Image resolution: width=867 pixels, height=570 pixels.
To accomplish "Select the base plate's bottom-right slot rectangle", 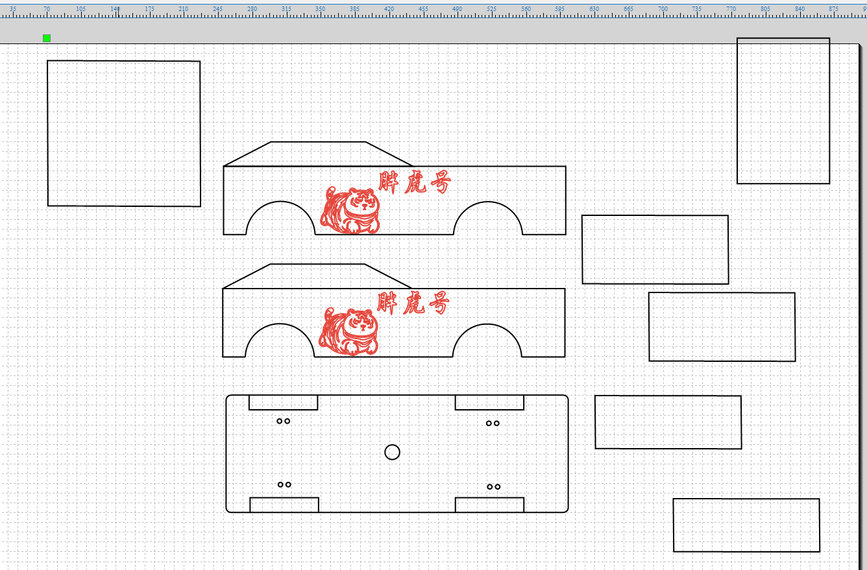I will [x=489, y=505].
